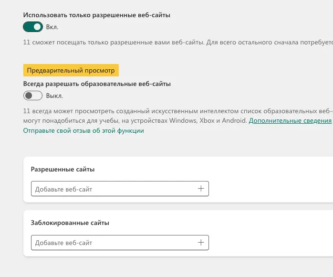The width and height of the screenshot is (333, 277).
Task: Open the Дополнительные сведения link
Action: [290, 121]
